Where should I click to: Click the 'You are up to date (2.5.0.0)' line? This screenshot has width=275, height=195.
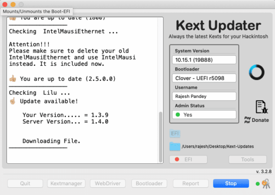pyautogui.click(x=68, y=79)
